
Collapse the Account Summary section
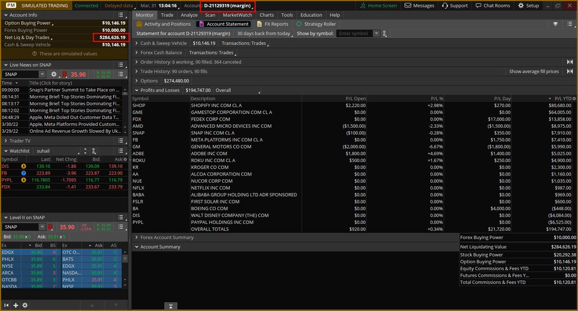136,247
